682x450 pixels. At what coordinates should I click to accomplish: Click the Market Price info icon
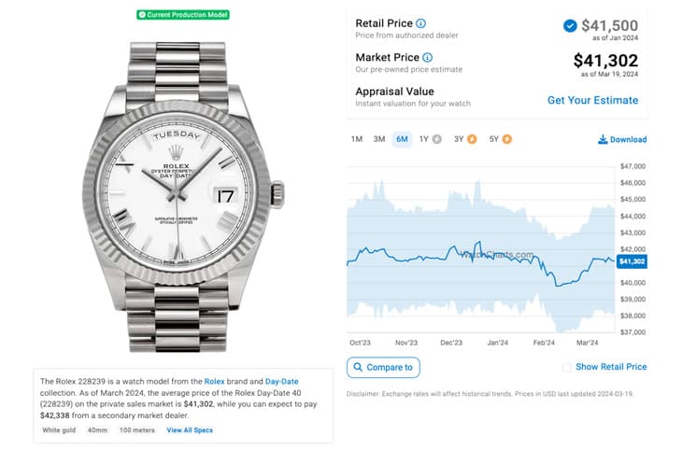click(428, 57)
